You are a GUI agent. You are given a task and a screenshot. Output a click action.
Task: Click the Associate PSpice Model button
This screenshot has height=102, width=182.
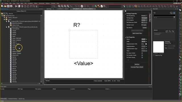tap(137, 67)
